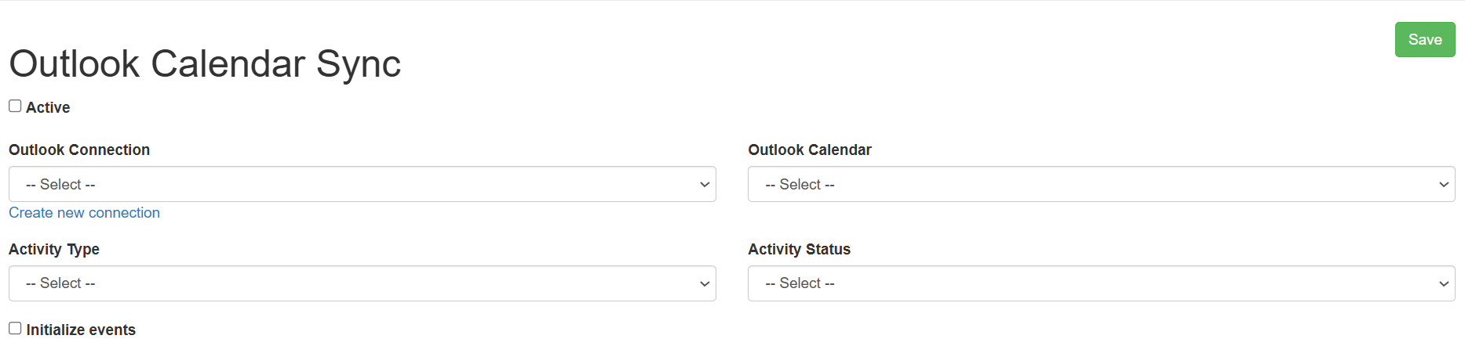Click the Activity Status field label
This screenshot has width=1465, height=357.
[799, 250]
